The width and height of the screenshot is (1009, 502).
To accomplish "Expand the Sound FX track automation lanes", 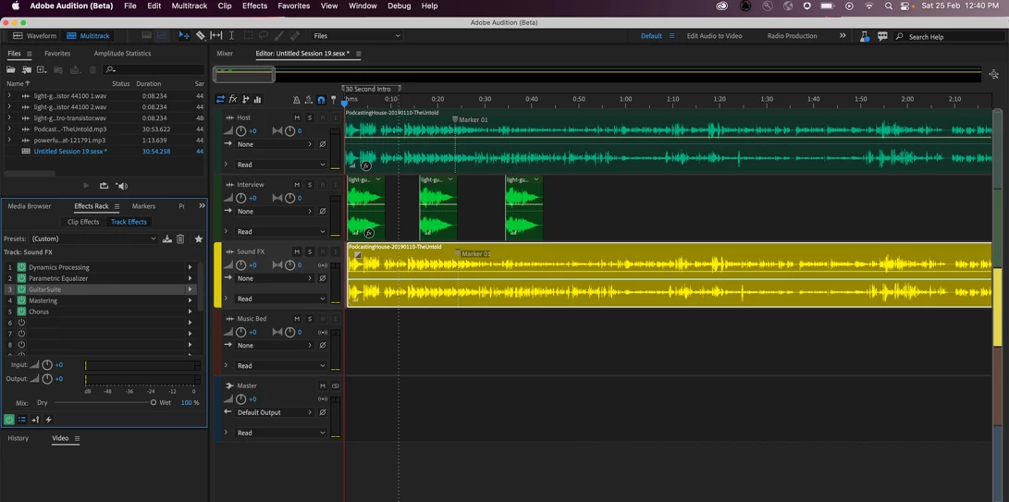I will [226, 299].
